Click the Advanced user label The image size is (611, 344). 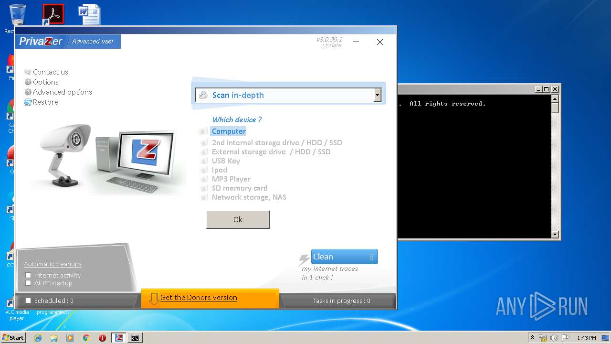click(x=93, y=42)
